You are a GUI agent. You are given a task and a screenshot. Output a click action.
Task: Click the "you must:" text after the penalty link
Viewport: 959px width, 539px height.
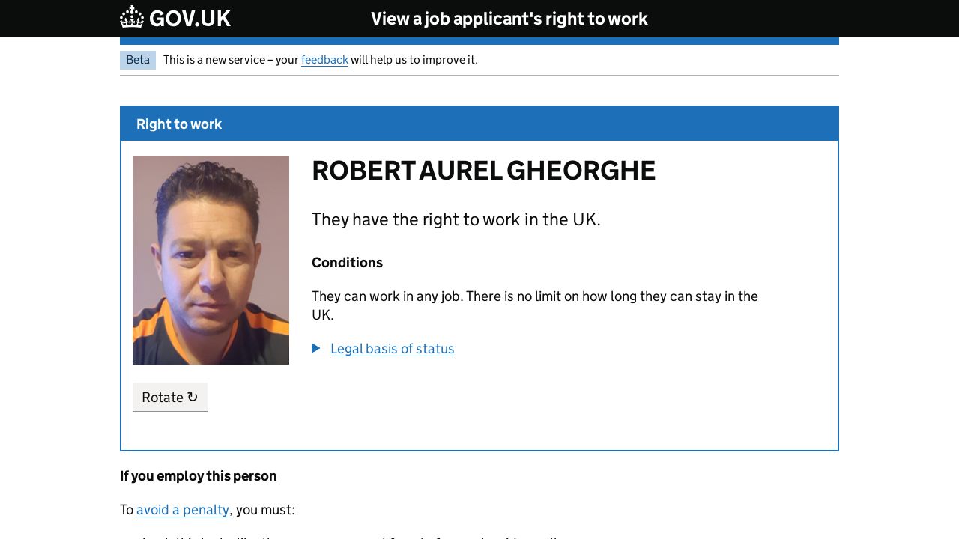(x=266, y=510)
